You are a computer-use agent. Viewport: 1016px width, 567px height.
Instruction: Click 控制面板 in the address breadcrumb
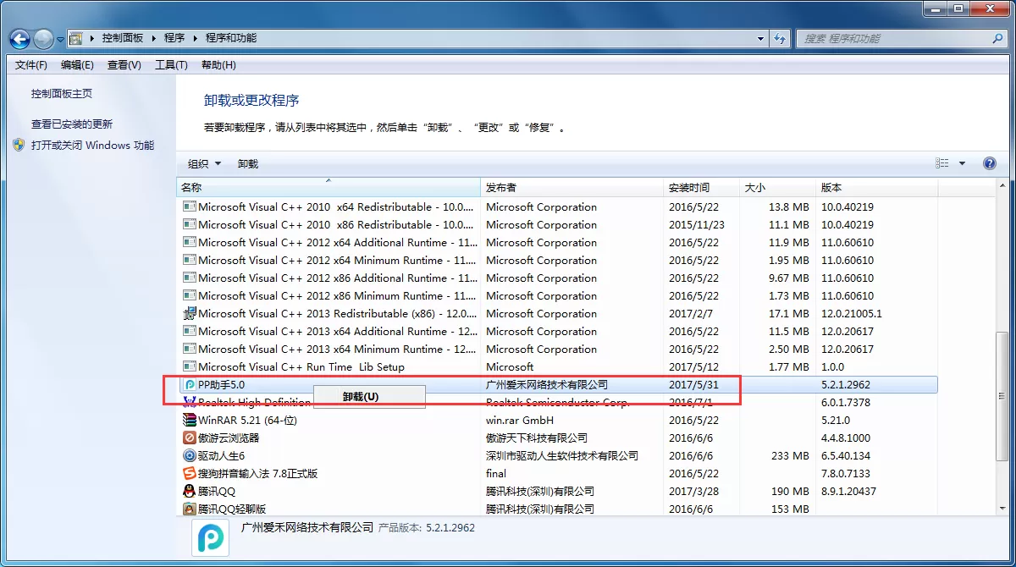123,38
